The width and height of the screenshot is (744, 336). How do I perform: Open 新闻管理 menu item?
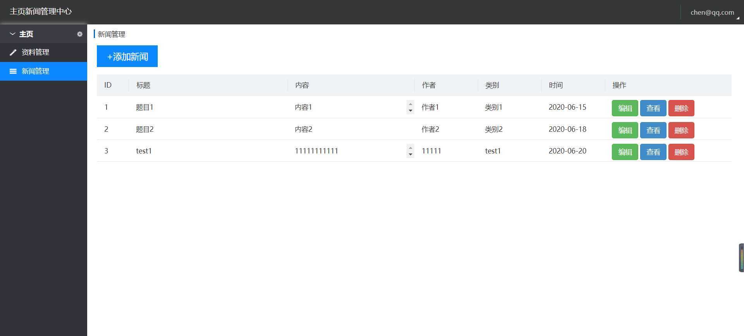tap(43, 71)
